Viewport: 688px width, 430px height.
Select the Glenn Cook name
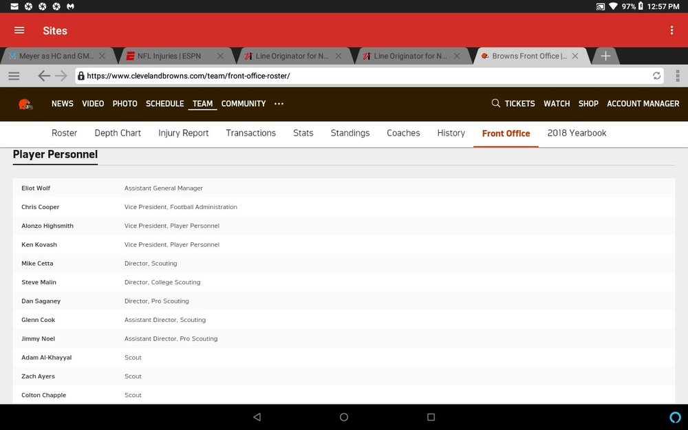tap(38, 320)
